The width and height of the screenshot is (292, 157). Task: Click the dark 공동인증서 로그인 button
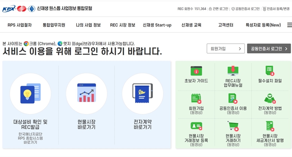(269, 49)
